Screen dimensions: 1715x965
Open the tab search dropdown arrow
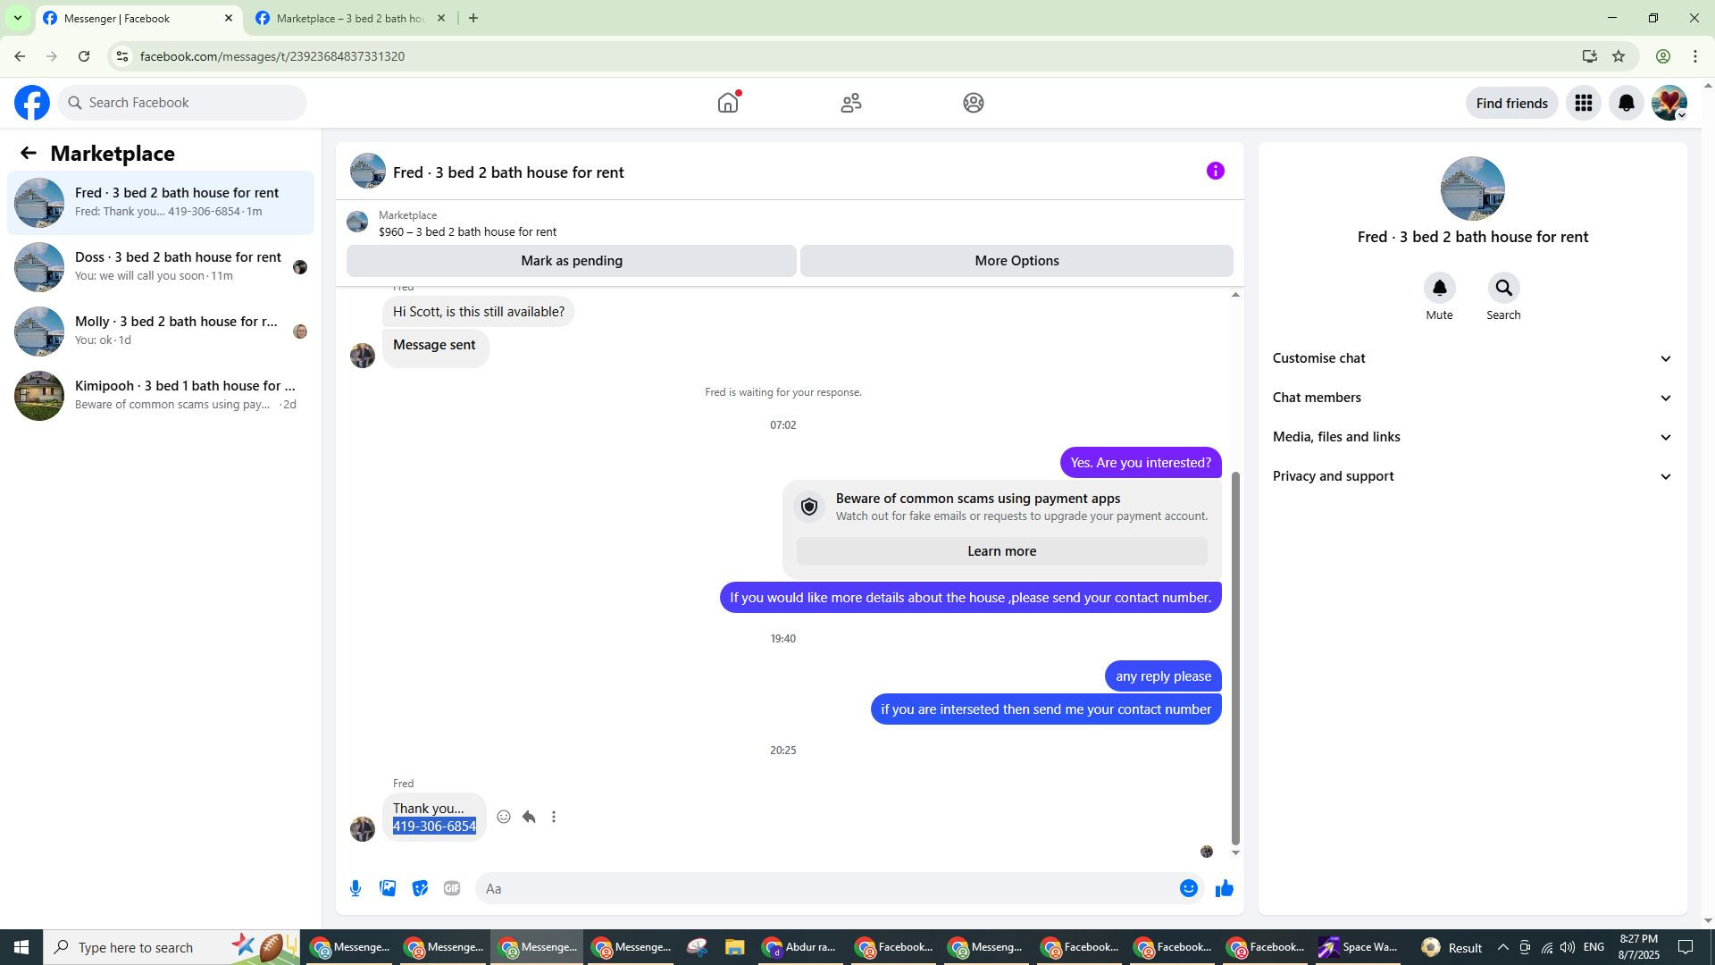pyautogui.click(x=17, y=18)
